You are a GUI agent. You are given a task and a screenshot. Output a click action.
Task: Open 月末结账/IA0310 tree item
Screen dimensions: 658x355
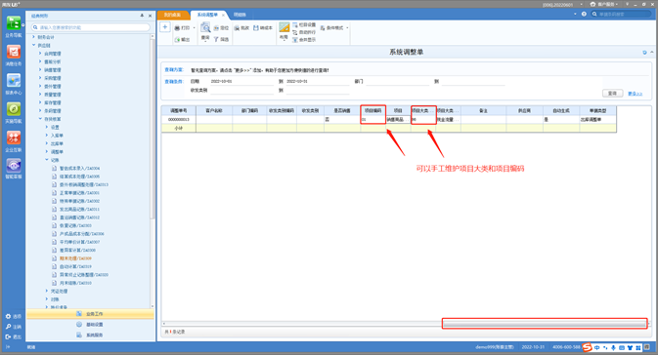(75, 283)
